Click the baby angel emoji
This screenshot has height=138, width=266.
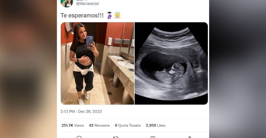point(117,16)
